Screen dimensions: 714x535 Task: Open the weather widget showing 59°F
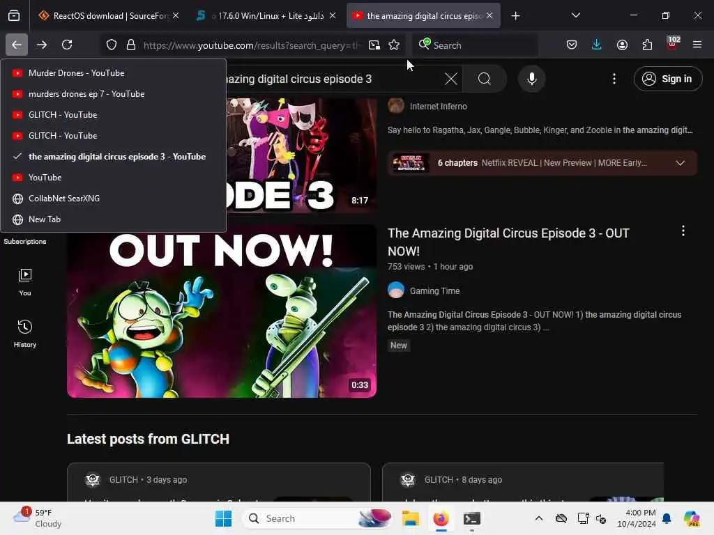coord(38,518)
